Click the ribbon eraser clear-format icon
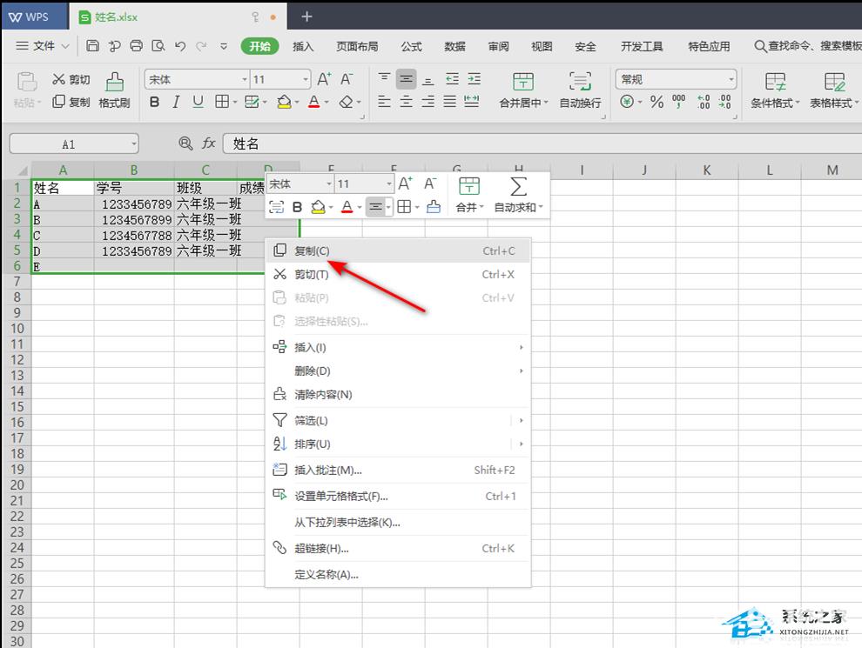 (x=346, y=102)
